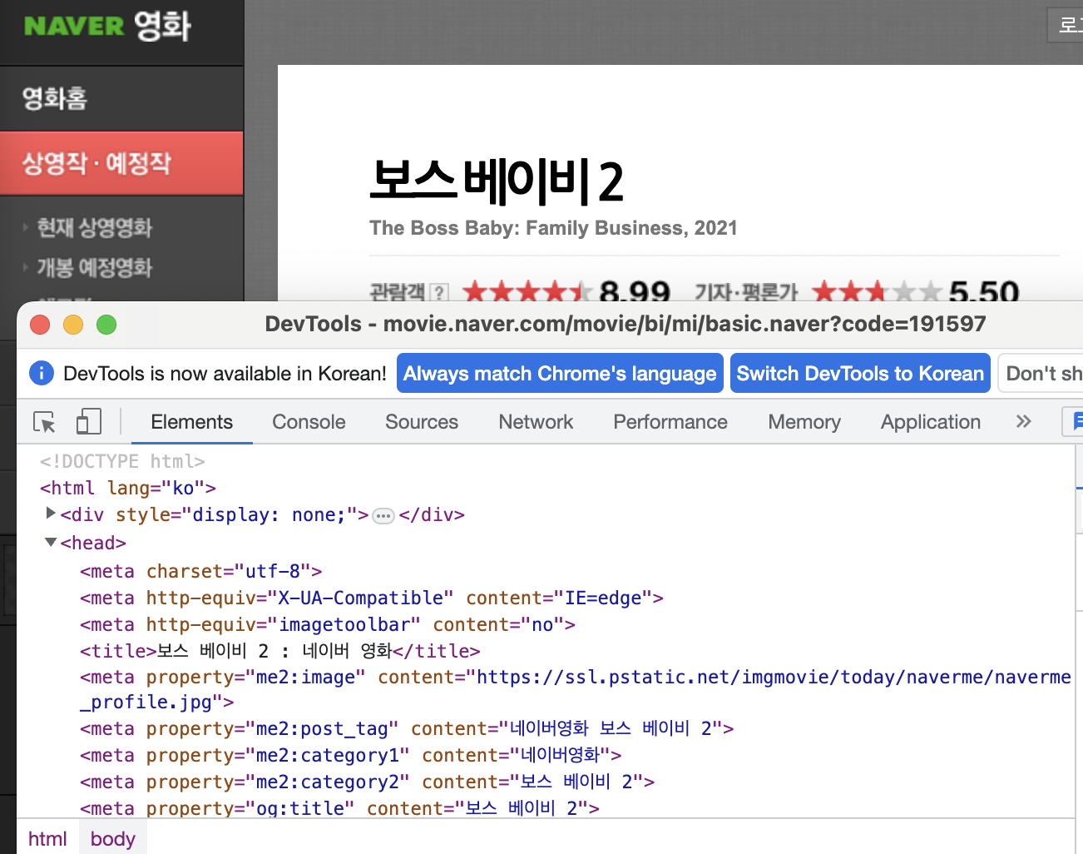Viewport: 1083px width, 854px height.
Task: Expand the hidden div display none node
Action: pos(51,514)
